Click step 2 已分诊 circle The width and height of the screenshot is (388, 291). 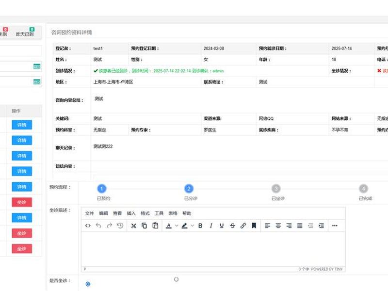pyautogui.click(x=189, y=189)
